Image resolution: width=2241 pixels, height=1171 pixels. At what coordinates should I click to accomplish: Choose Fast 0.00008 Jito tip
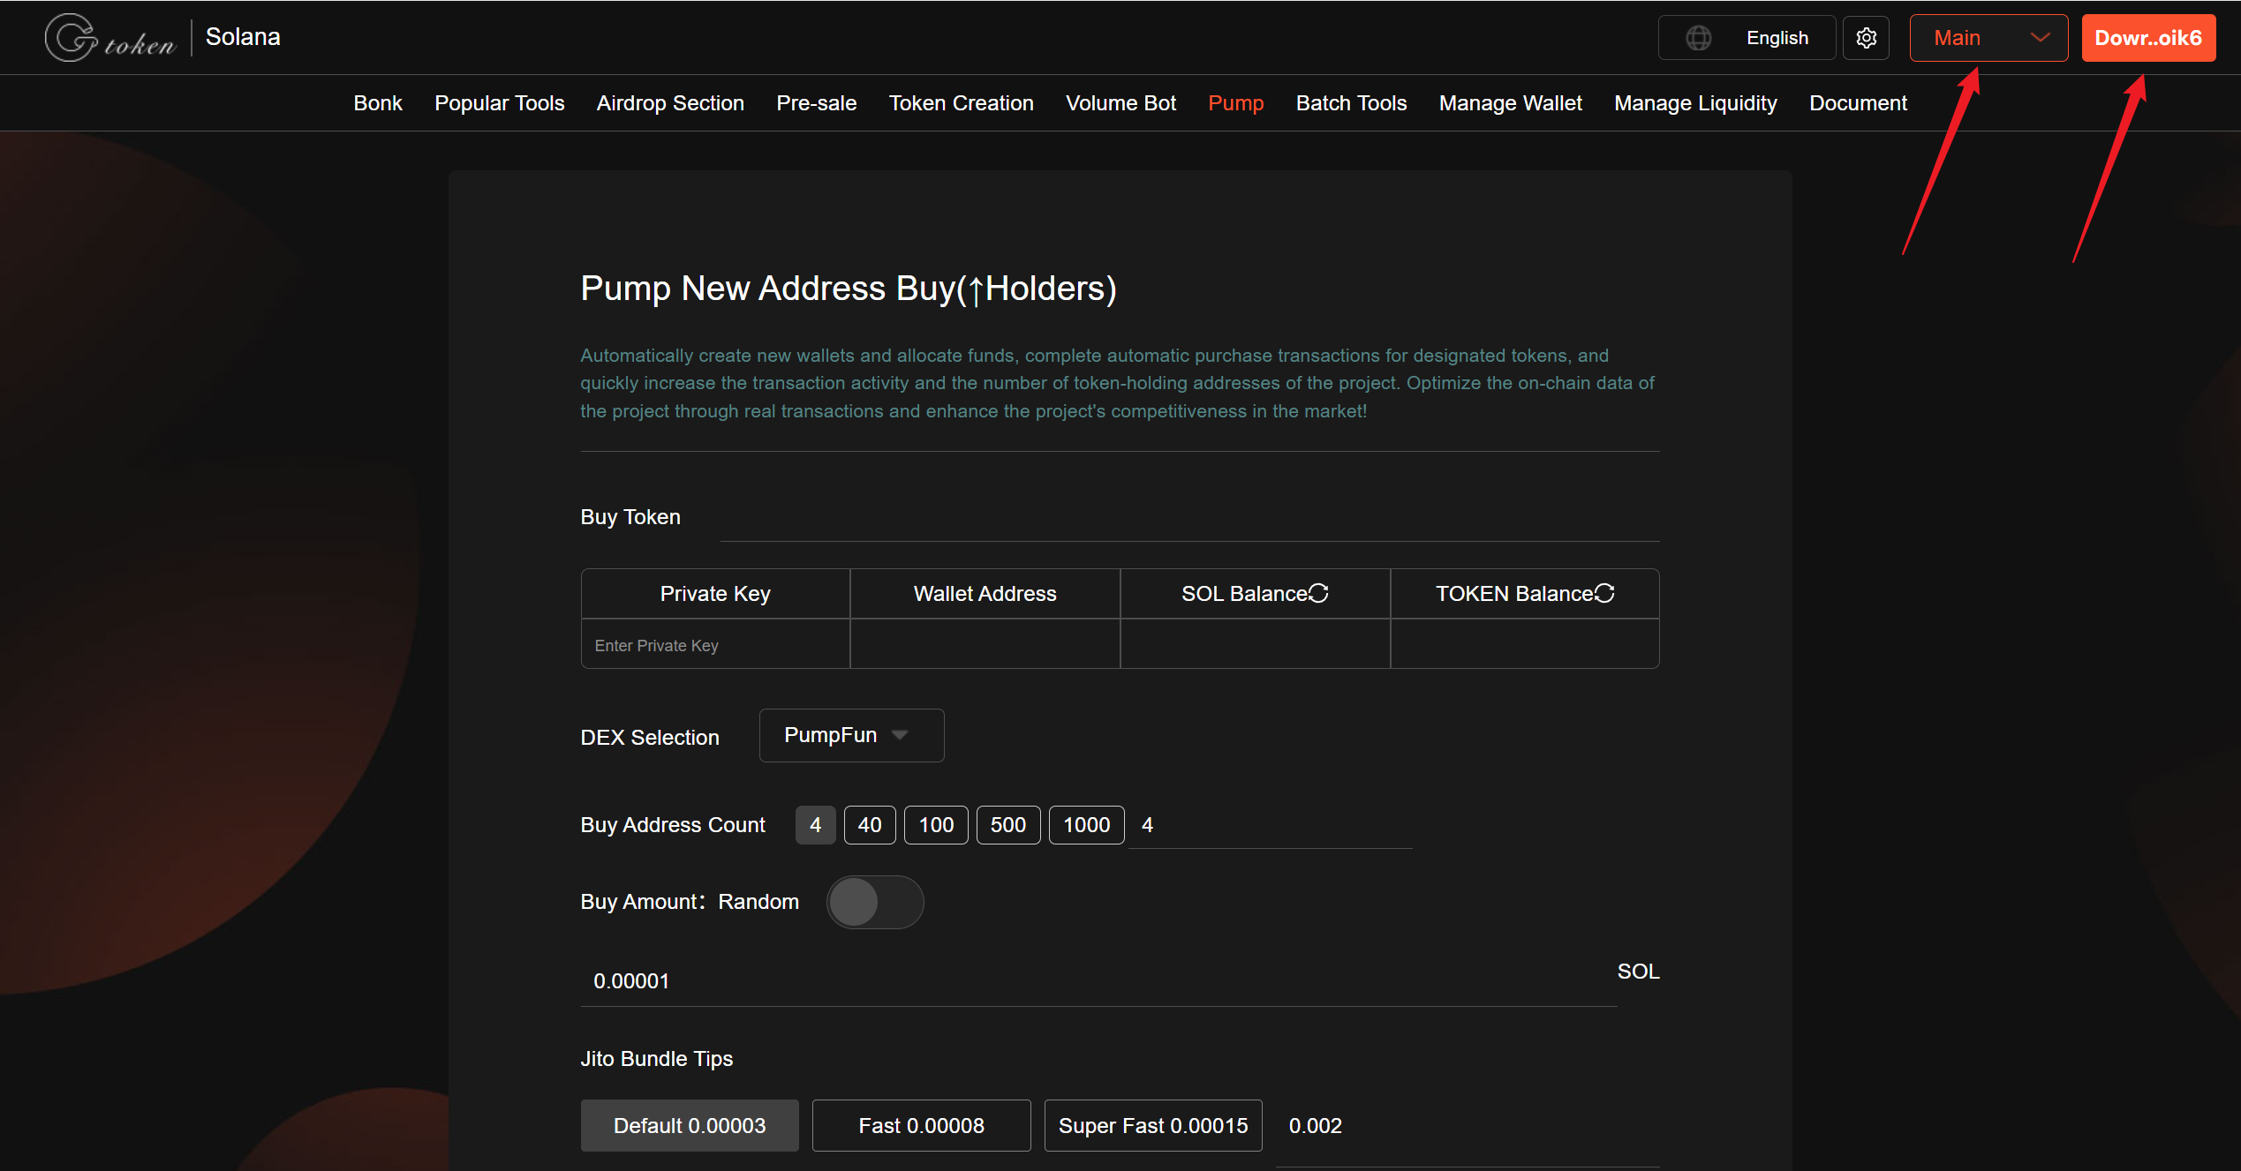(x=921, y=1125)
